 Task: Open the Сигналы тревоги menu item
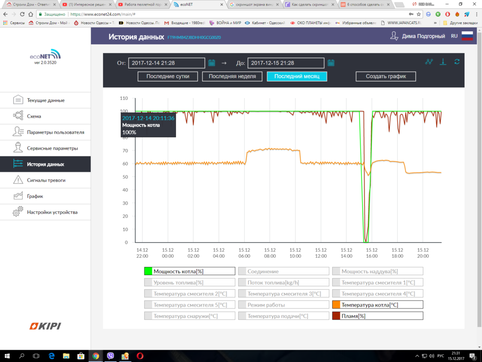tap(46, 180)
